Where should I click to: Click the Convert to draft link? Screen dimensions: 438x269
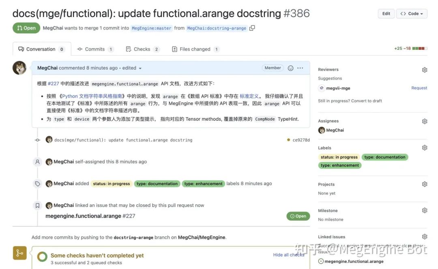366,101
